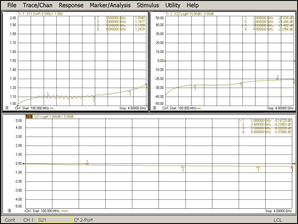
Task: Select marker 2 on the S21 trace
Action: [183, 167]
